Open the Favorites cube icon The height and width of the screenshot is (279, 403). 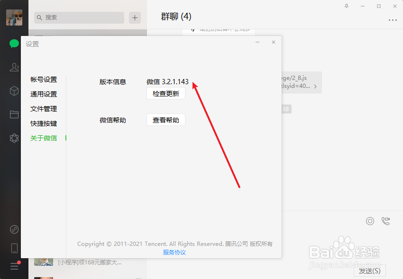coord(14,91)
